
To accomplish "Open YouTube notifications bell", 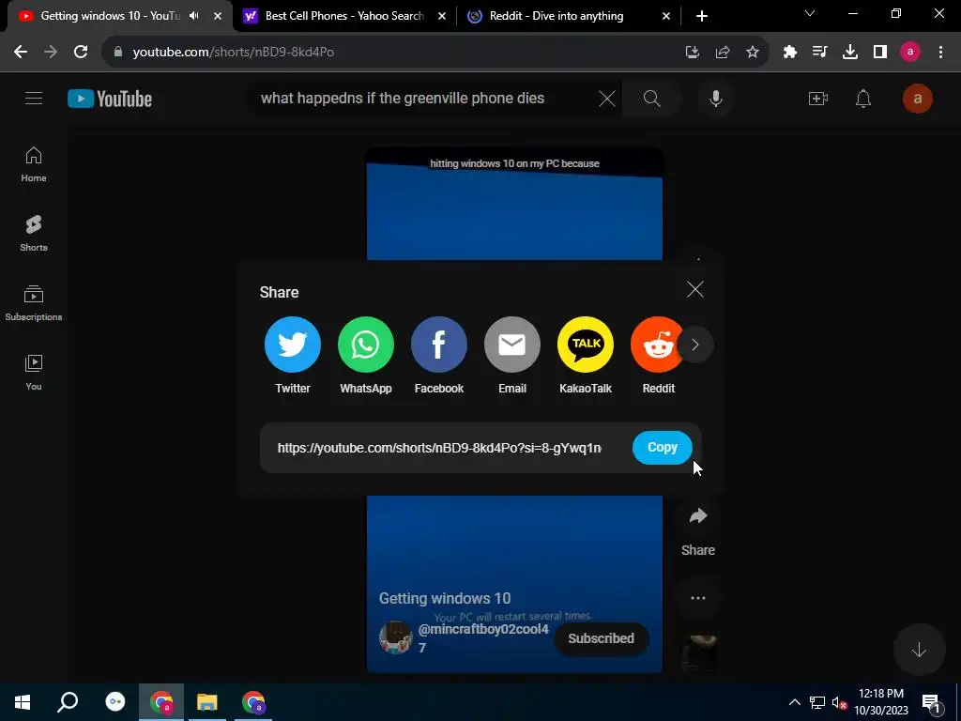I will (x=863, y=98).
